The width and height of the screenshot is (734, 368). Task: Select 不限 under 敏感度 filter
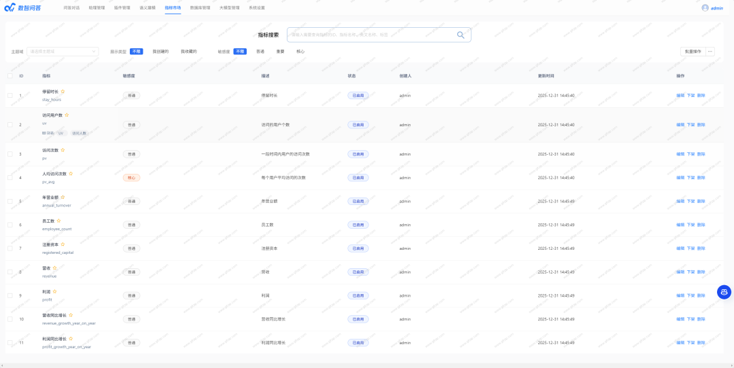240,52
